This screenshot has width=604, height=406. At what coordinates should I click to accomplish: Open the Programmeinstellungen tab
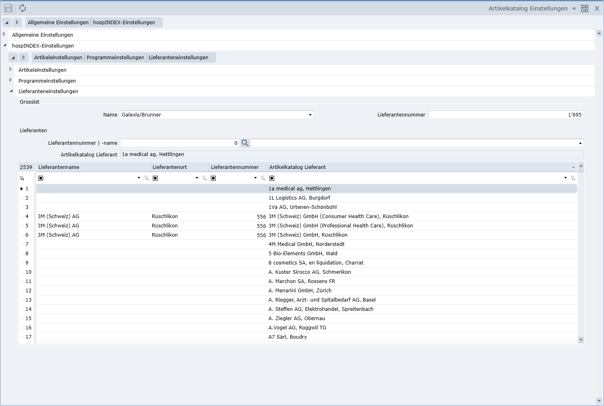[115, 58]
